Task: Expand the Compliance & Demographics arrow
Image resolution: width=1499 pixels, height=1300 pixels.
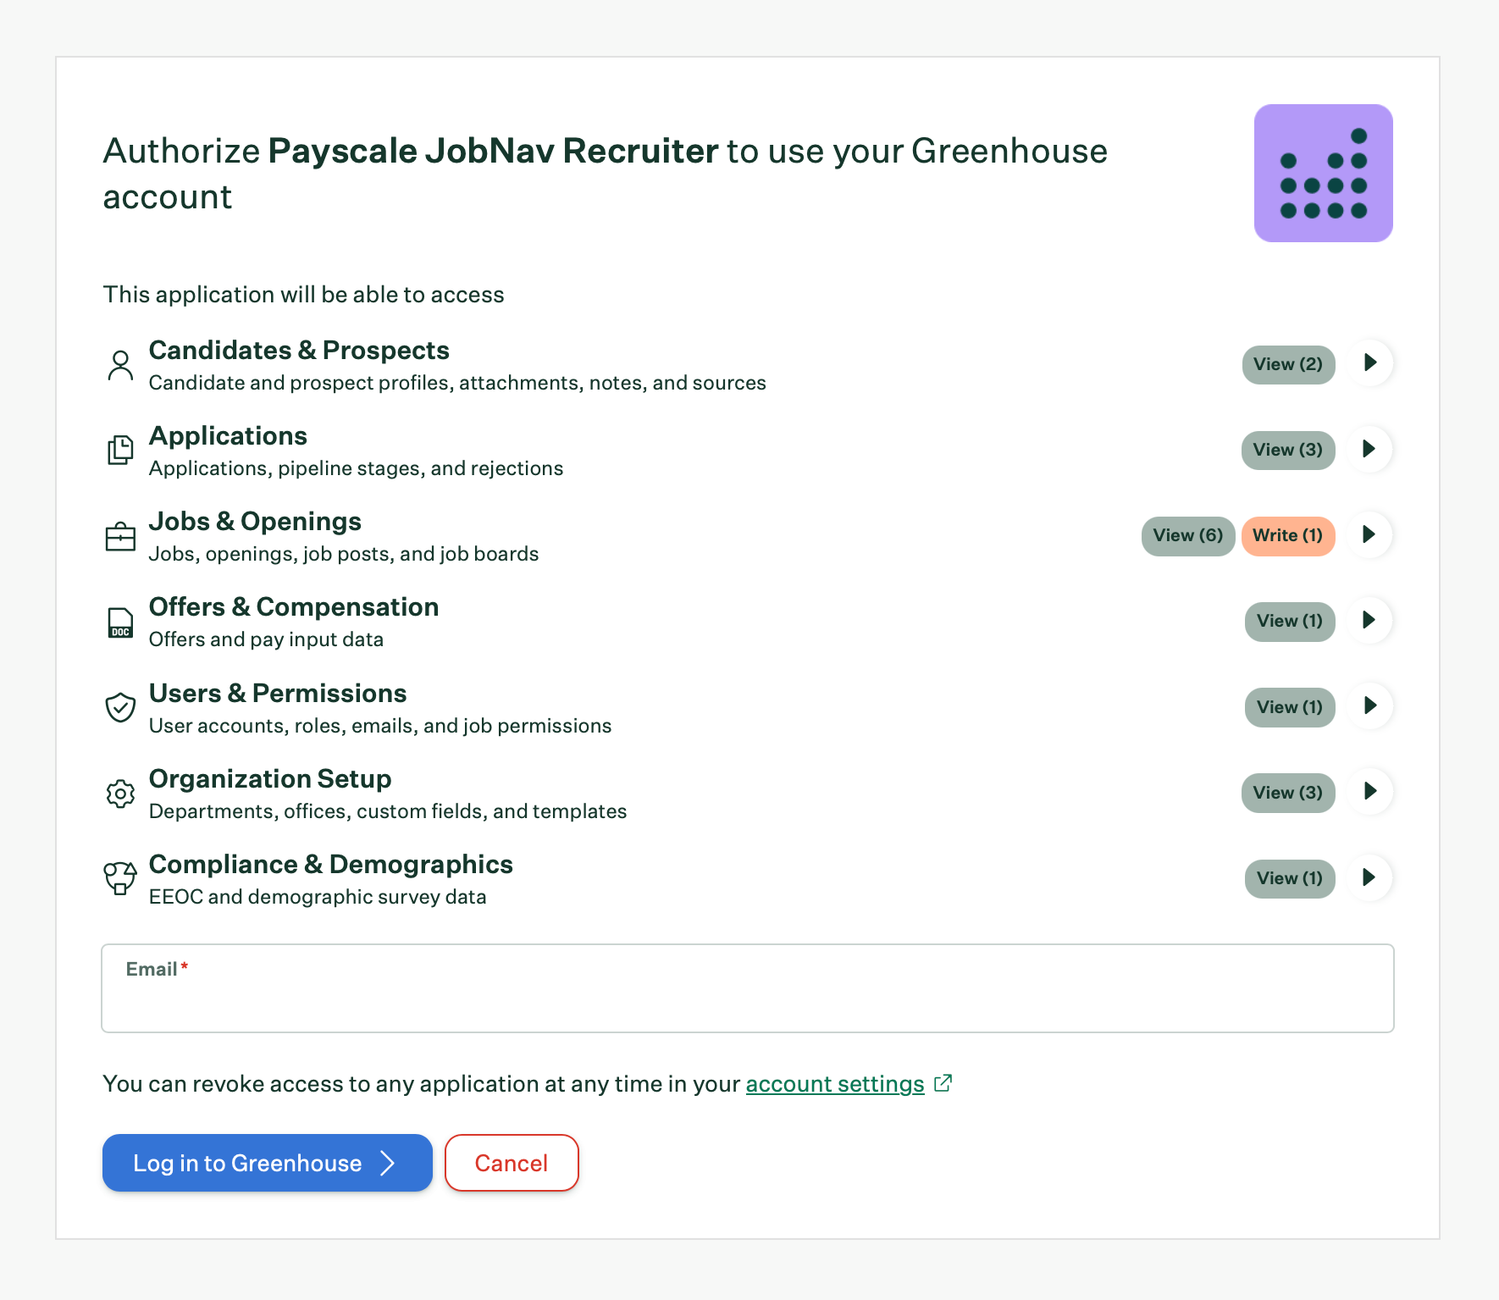Action: (x=1369, y=877)
